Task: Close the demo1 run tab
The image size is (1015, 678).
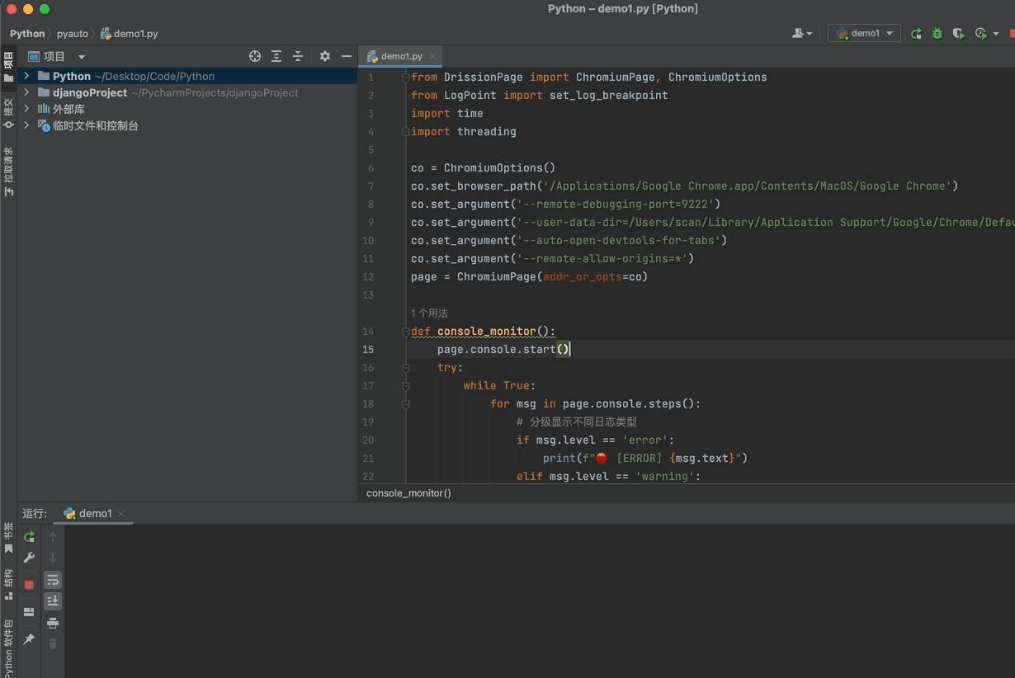Action: click(x=121, y=514)
